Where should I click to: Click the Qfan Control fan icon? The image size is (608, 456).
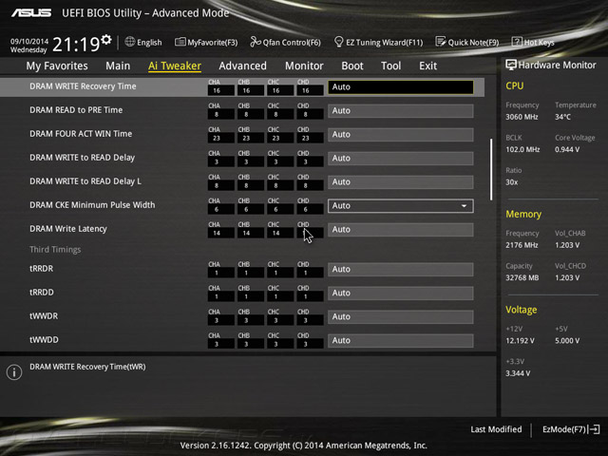[256, 42]
